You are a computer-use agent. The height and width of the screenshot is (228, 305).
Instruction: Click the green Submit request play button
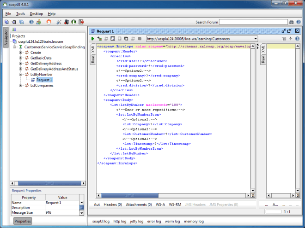pyautogui.click(x=92, y=39)
